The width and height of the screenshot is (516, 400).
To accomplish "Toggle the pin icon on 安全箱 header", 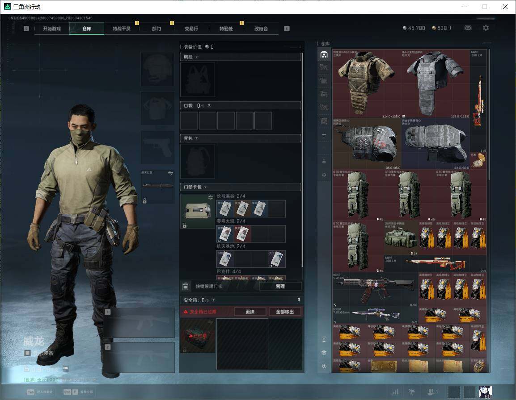I will click(x=299, y=300).
